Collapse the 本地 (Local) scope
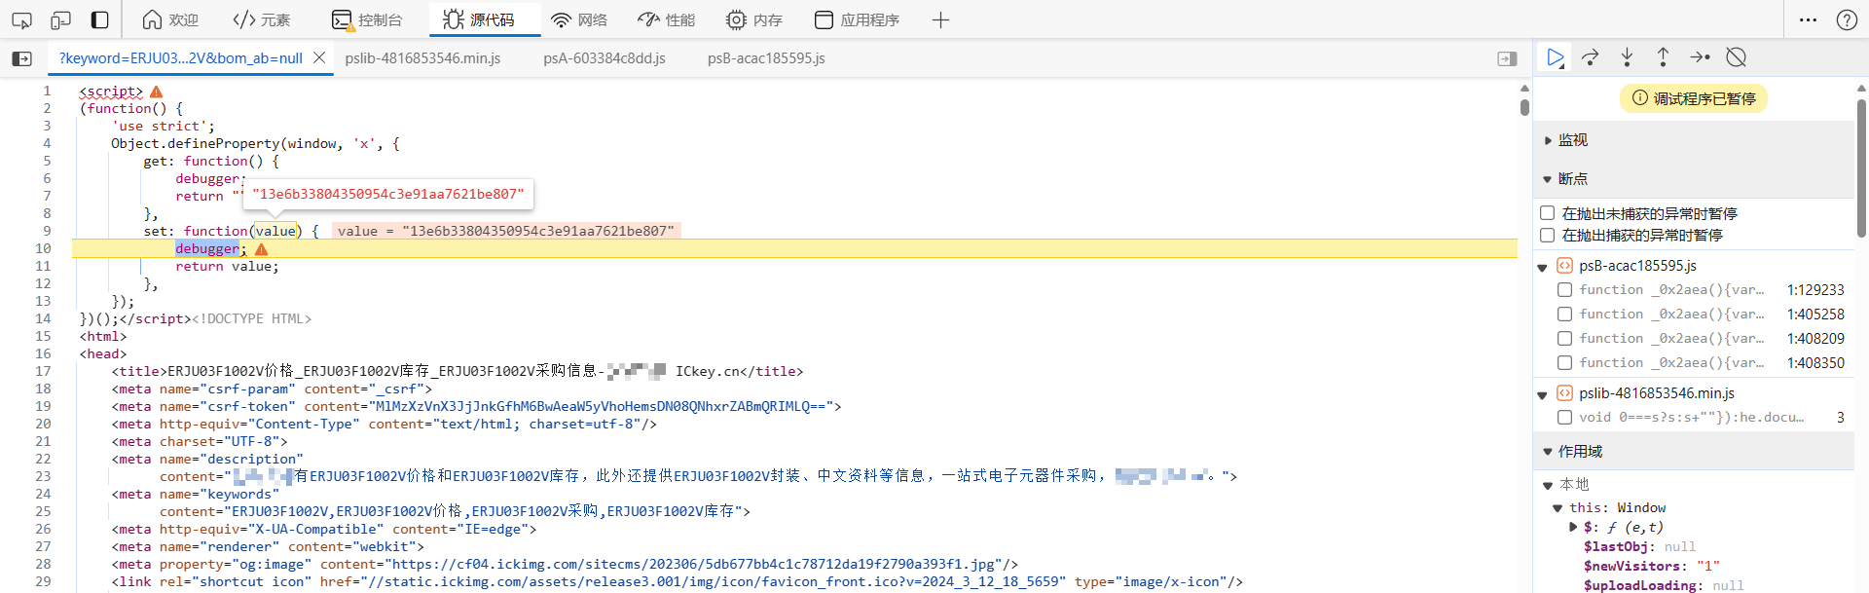Screen dimensions: 1869x593 (1548, 485)
